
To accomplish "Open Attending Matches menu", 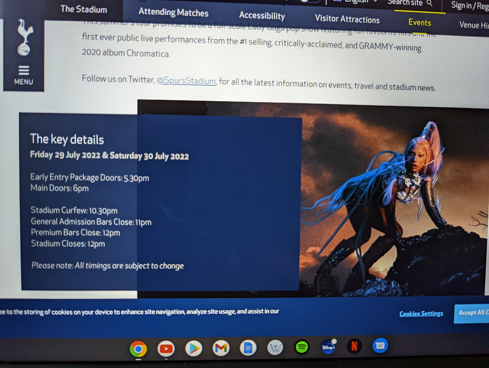I will click(173, 12).
